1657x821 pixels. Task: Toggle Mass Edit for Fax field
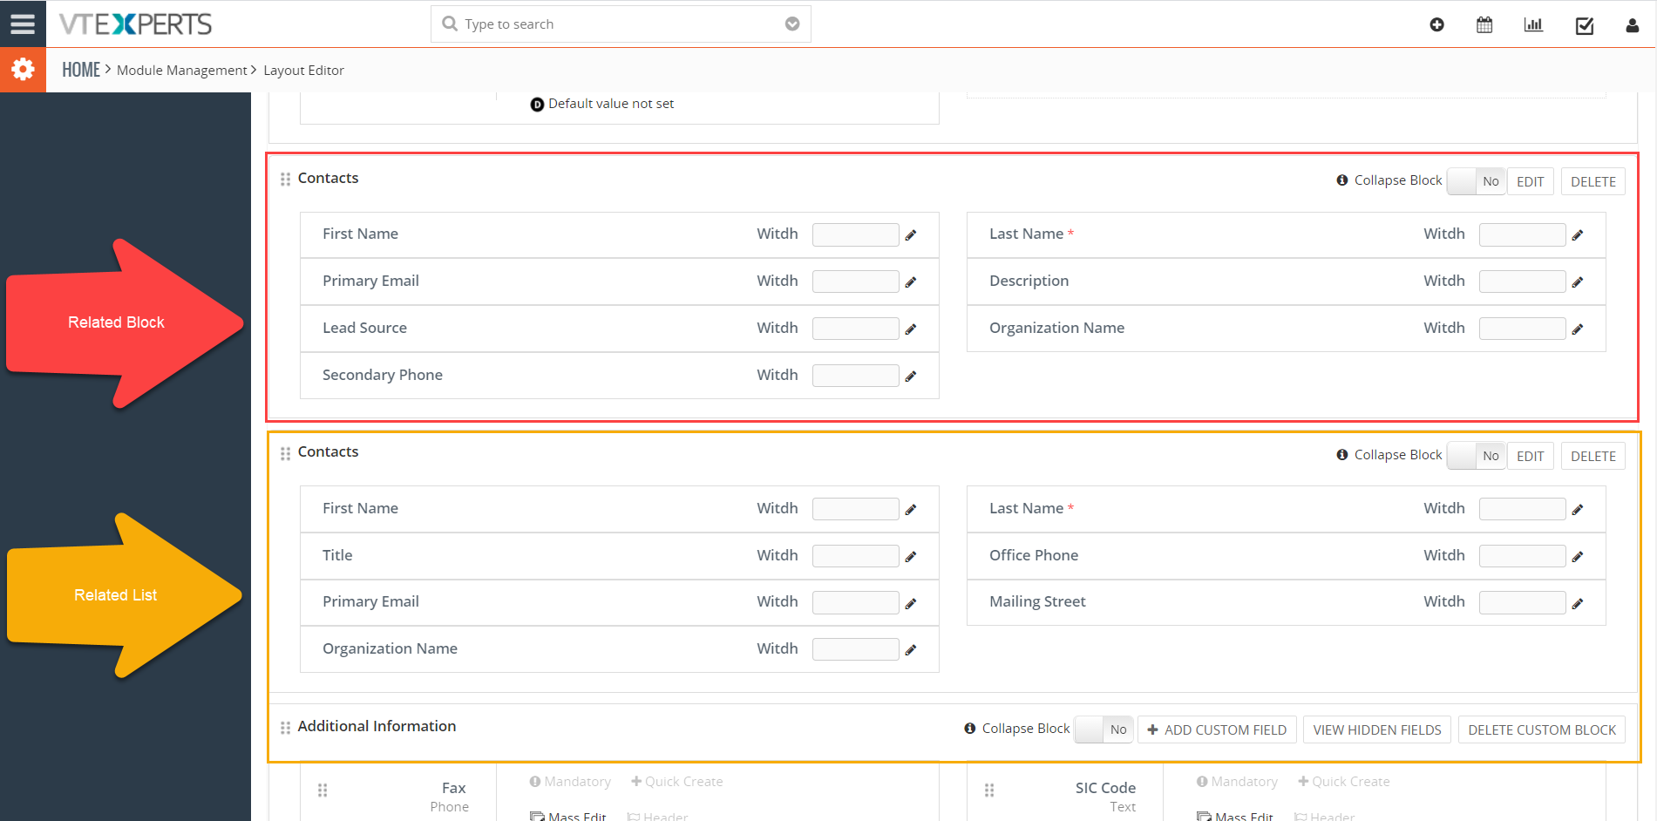(x=567, y=816)
